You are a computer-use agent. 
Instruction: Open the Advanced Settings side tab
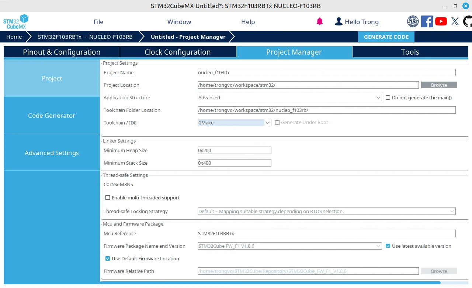point(52,153)
